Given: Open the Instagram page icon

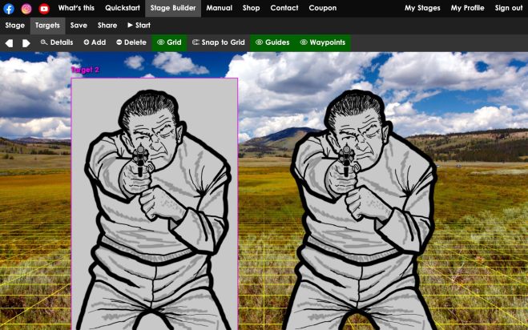Looking at the screenshot, I should tap(26, 8).
